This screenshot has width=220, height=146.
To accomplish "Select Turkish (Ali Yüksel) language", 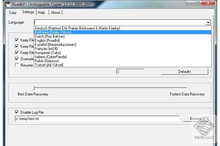I will click(123, 65).
